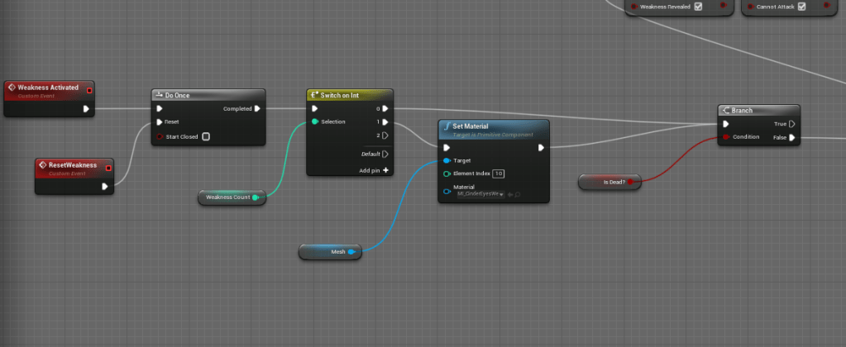
Task: Click Branch node's False output pin
Action: pyautogui.click(x=791, y=138)
